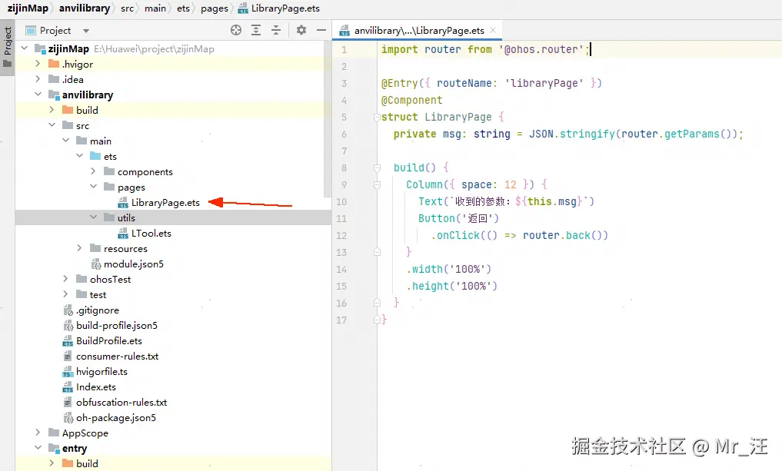The height and width of the screenshot is (471, 782).
Task: Click the @Component decorator text
Action: pos(411,100)
